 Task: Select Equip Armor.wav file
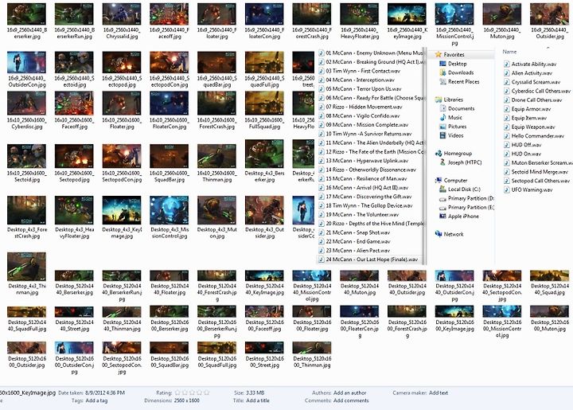pyautogui.click(x=528, y=109)
